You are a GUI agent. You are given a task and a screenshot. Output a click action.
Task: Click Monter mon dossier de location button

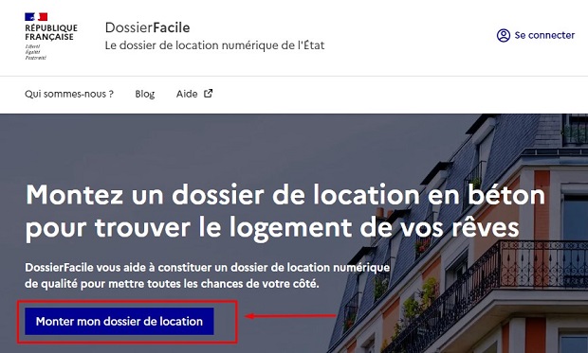point(119,321)
